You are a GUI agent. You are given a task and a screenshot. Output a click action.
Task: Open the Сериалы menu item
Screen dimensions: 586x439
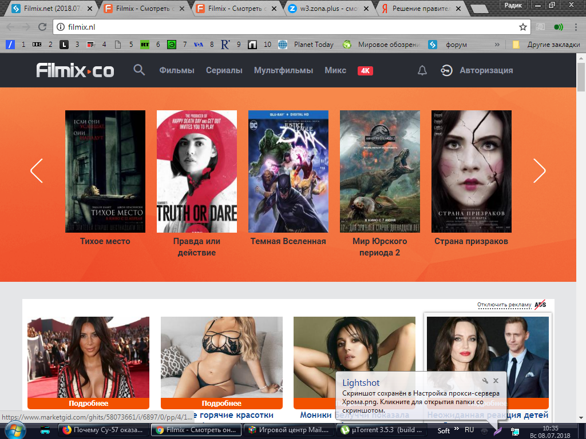coord(224,70)
